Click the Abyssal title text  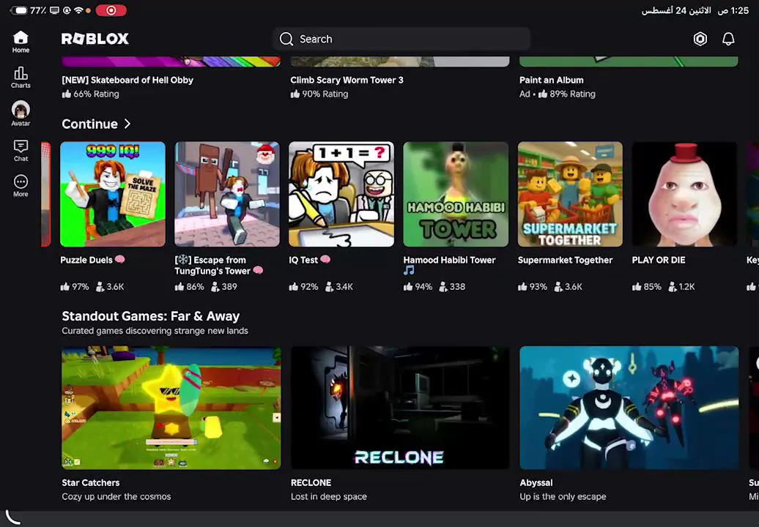click(536, 482)
